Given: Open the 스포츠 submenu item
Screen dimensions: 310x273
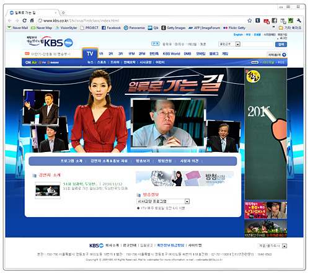Looking at the screenshot, I should point(102,62).
